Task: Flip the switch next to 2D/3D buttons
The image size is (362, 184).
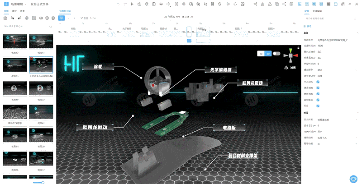Action: [276, 54]
